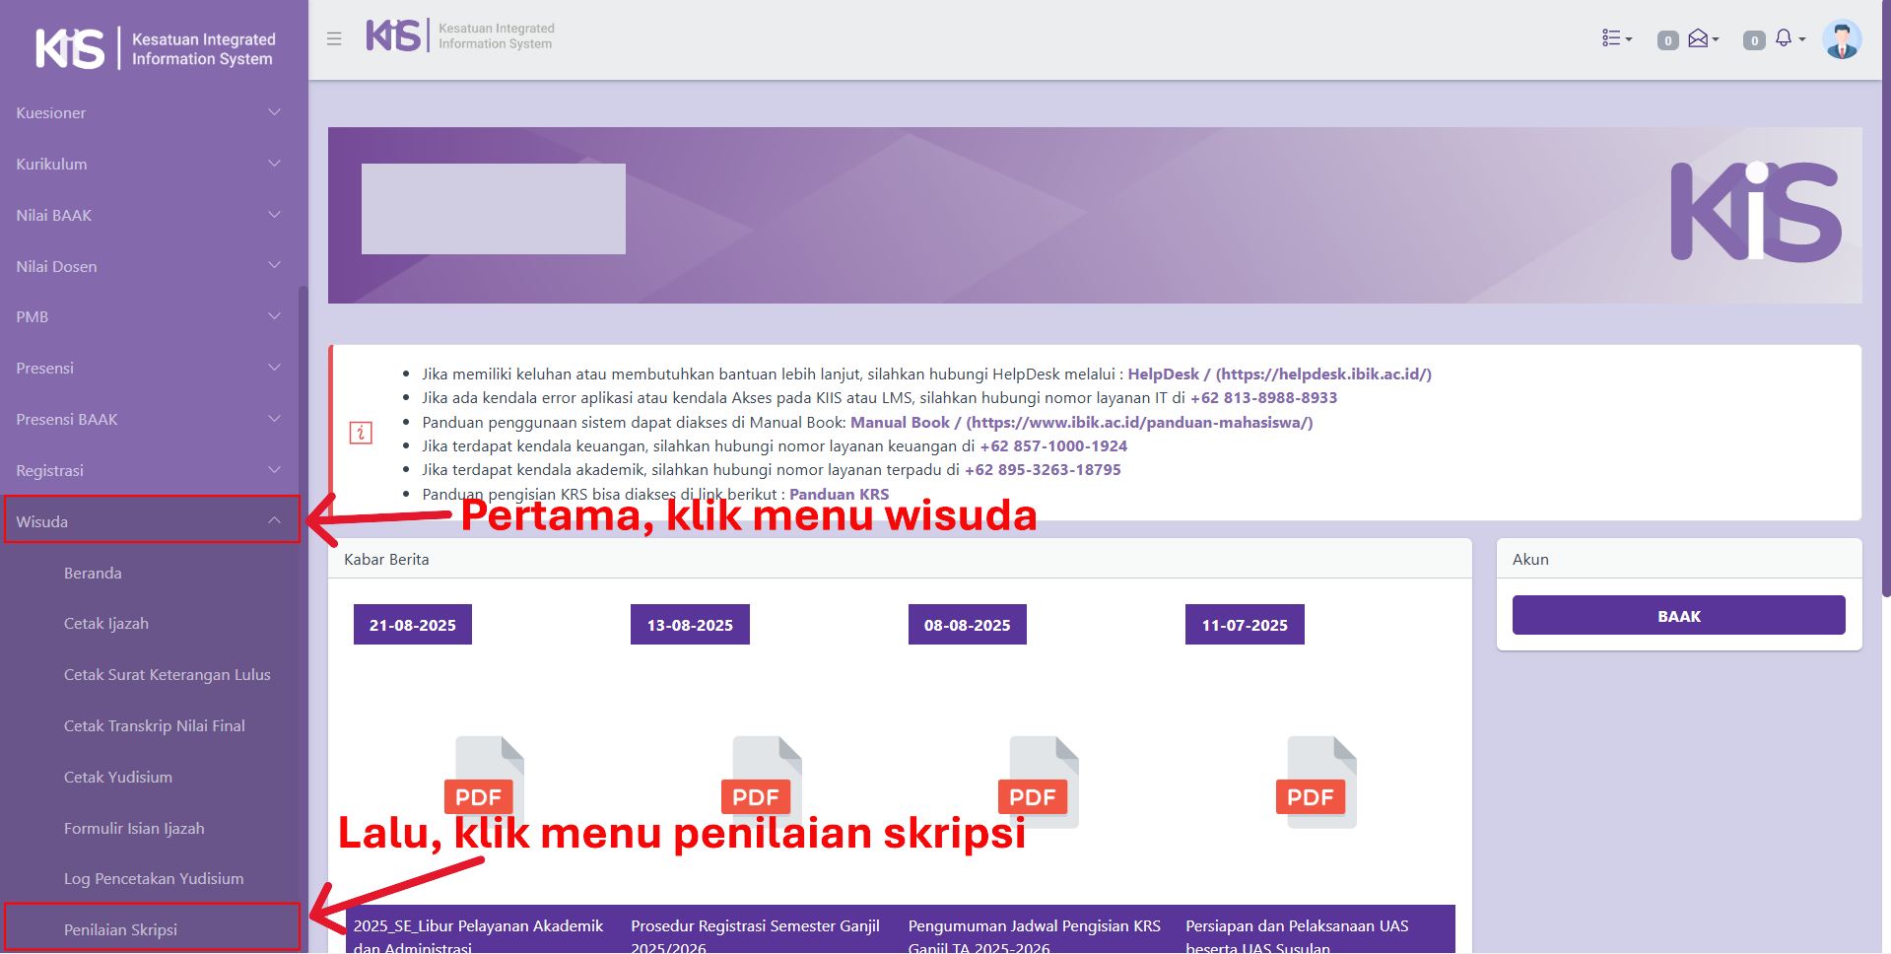Open the task list icon in header
The width and height of the screenshot is (1891, 954).
click(x=1616, y=38)
